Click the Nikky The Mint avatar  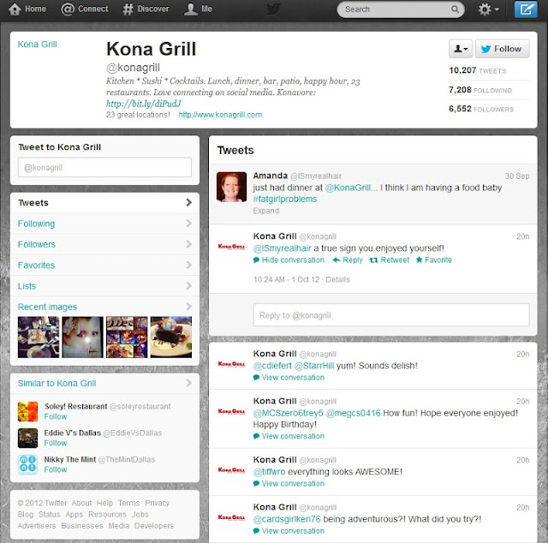point(27,464)
